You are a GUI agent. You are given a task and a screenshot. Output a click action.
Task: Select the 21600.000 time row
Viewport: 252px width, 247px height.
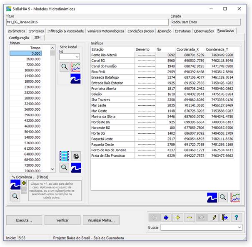pyautogui.click(x=26, y=87)
